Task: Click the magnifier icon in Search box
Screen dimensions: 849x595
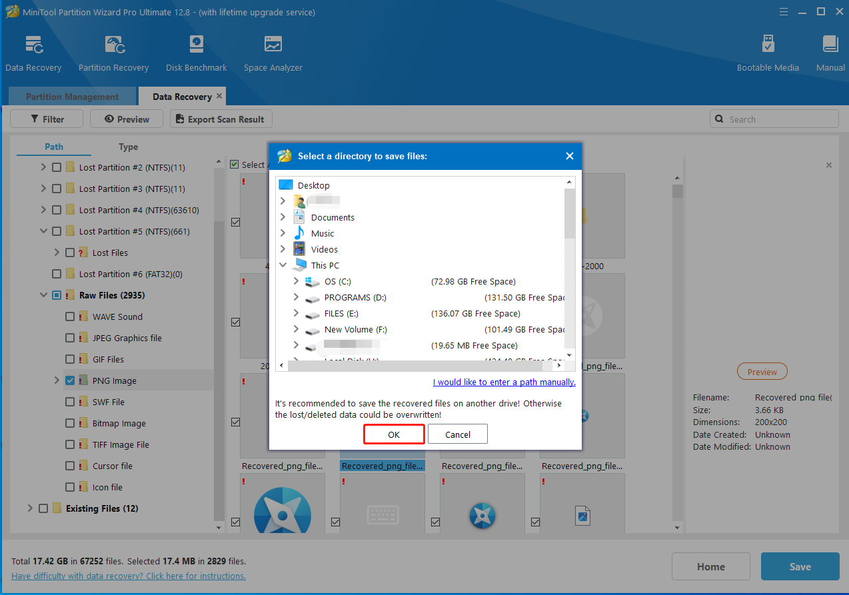Action: 719,119
